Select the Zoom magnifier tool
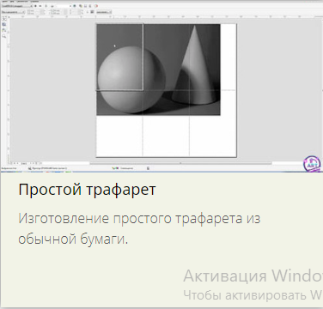Image resolution: width=323 pixels, height=309 pixels. (4, 36)
